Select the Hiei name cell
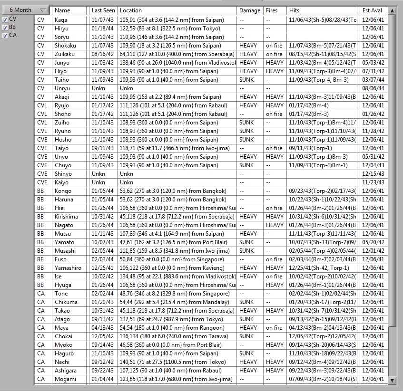 [69, 208]
